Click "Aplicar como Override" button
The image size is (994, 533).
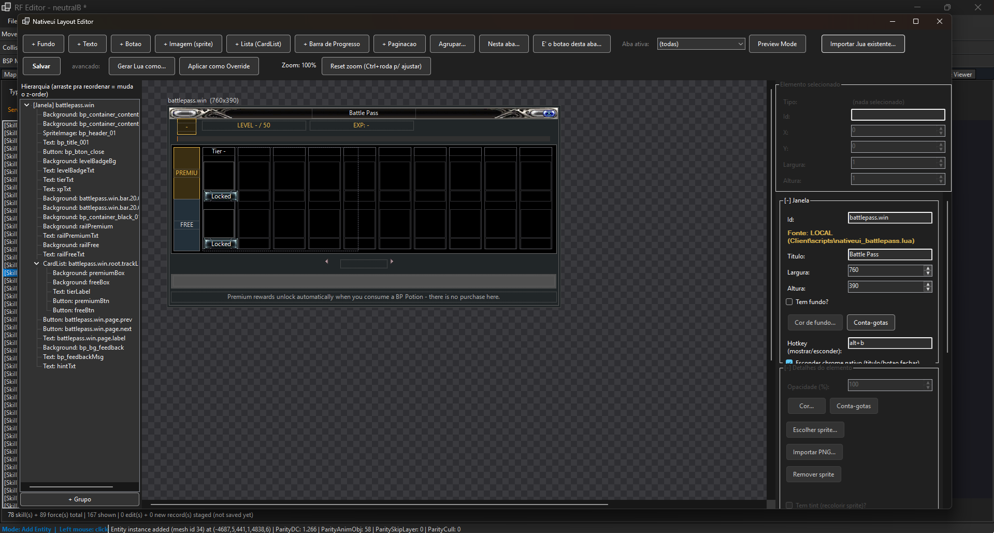tap(219, 66)
